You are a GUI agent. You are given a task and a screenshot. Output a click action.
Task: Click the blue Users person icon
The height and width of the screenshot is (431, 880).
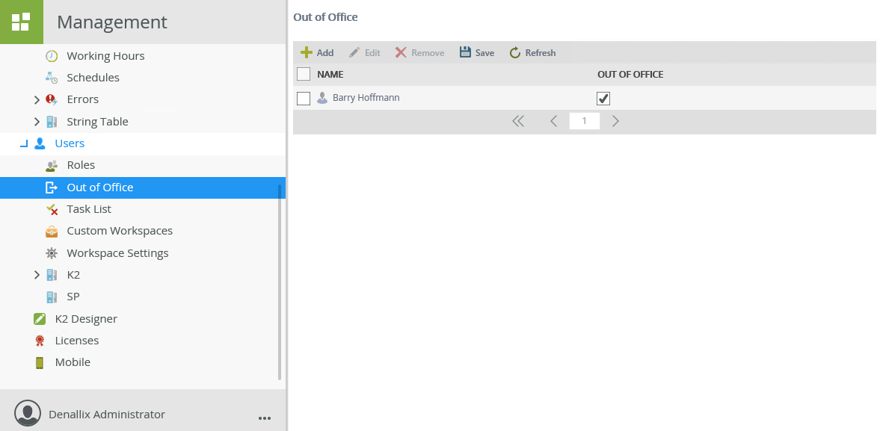point(40,143)
